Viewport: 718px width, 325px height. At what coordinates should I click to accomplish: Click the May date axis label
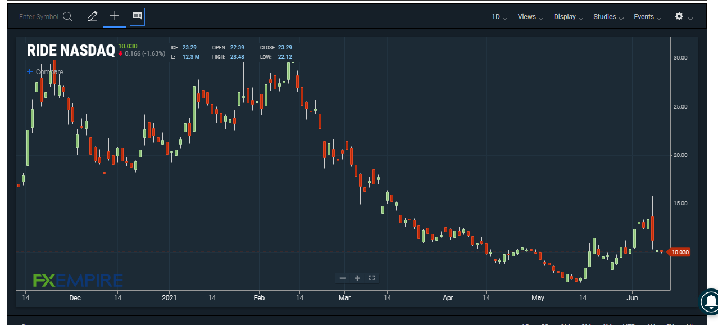pos(538,297)
